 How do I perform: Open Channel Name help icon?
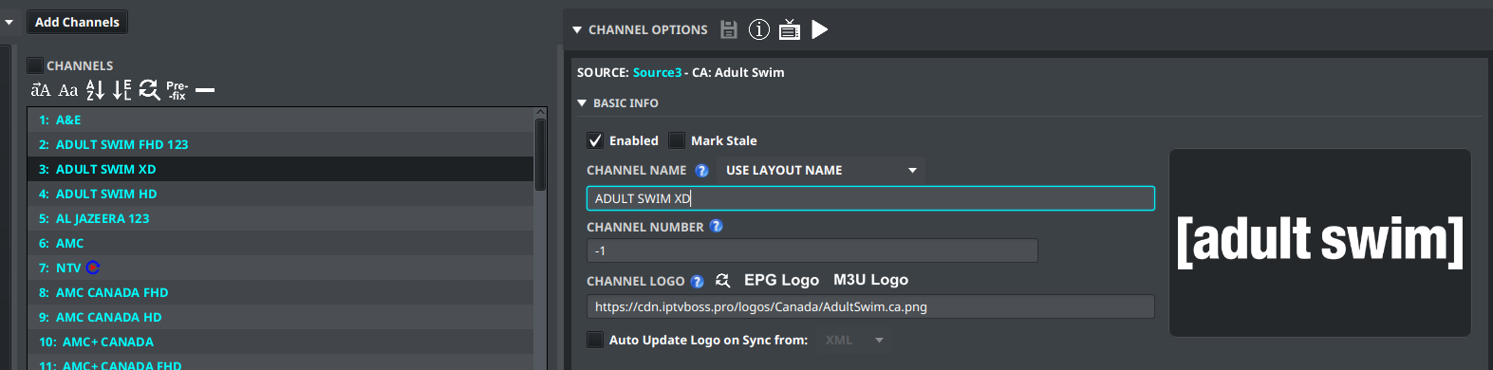click(x=702, y=171)
